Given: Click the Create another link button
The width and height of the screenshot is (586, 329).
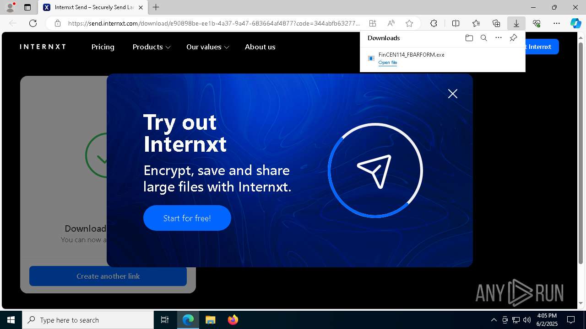Looking at the screenshot, I should tap(108, 276).
